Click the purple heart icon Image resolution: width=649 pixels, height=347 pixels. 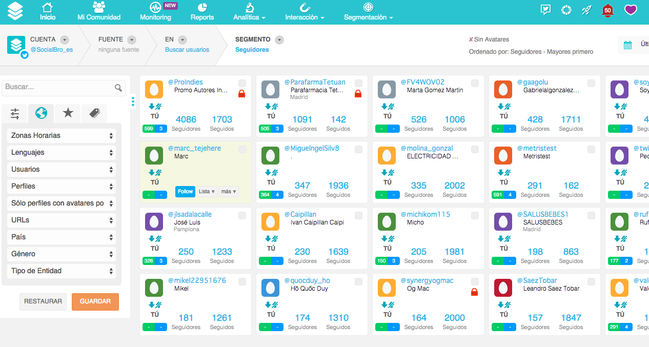pyautogui.click(x=631, y=10)
